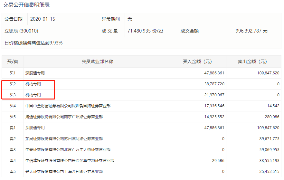Click the 买1 row label
Screen dimensions: 284x180
(13, 73)
